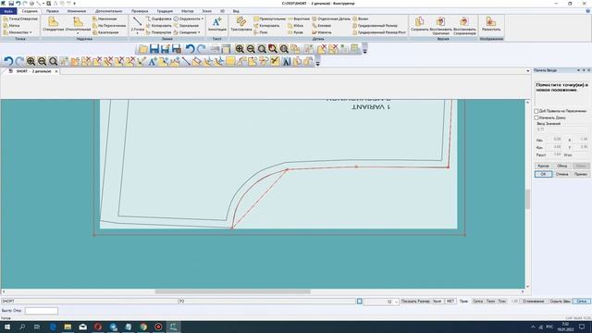Click the vertical scrollbar thumb
The width and height of the screenshot is (592, 333).
[x=527, y=199]
